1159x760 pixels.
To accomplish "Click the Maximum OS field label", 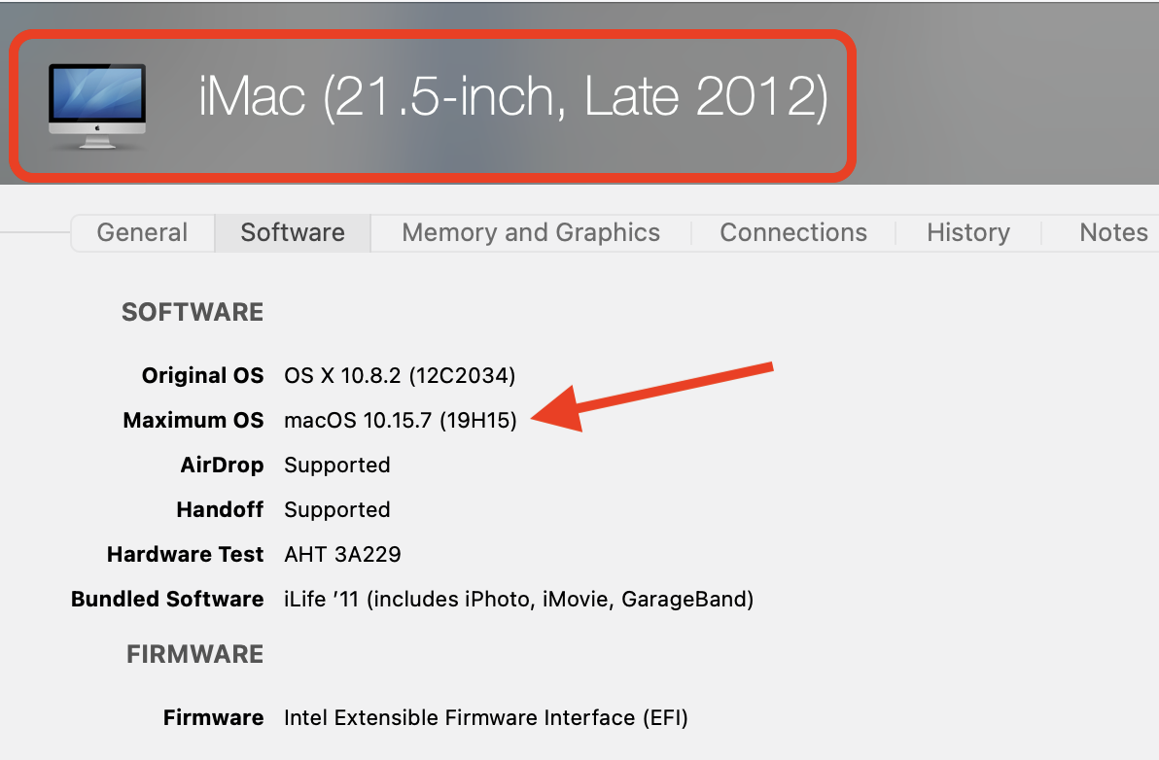I will [193, 421].
